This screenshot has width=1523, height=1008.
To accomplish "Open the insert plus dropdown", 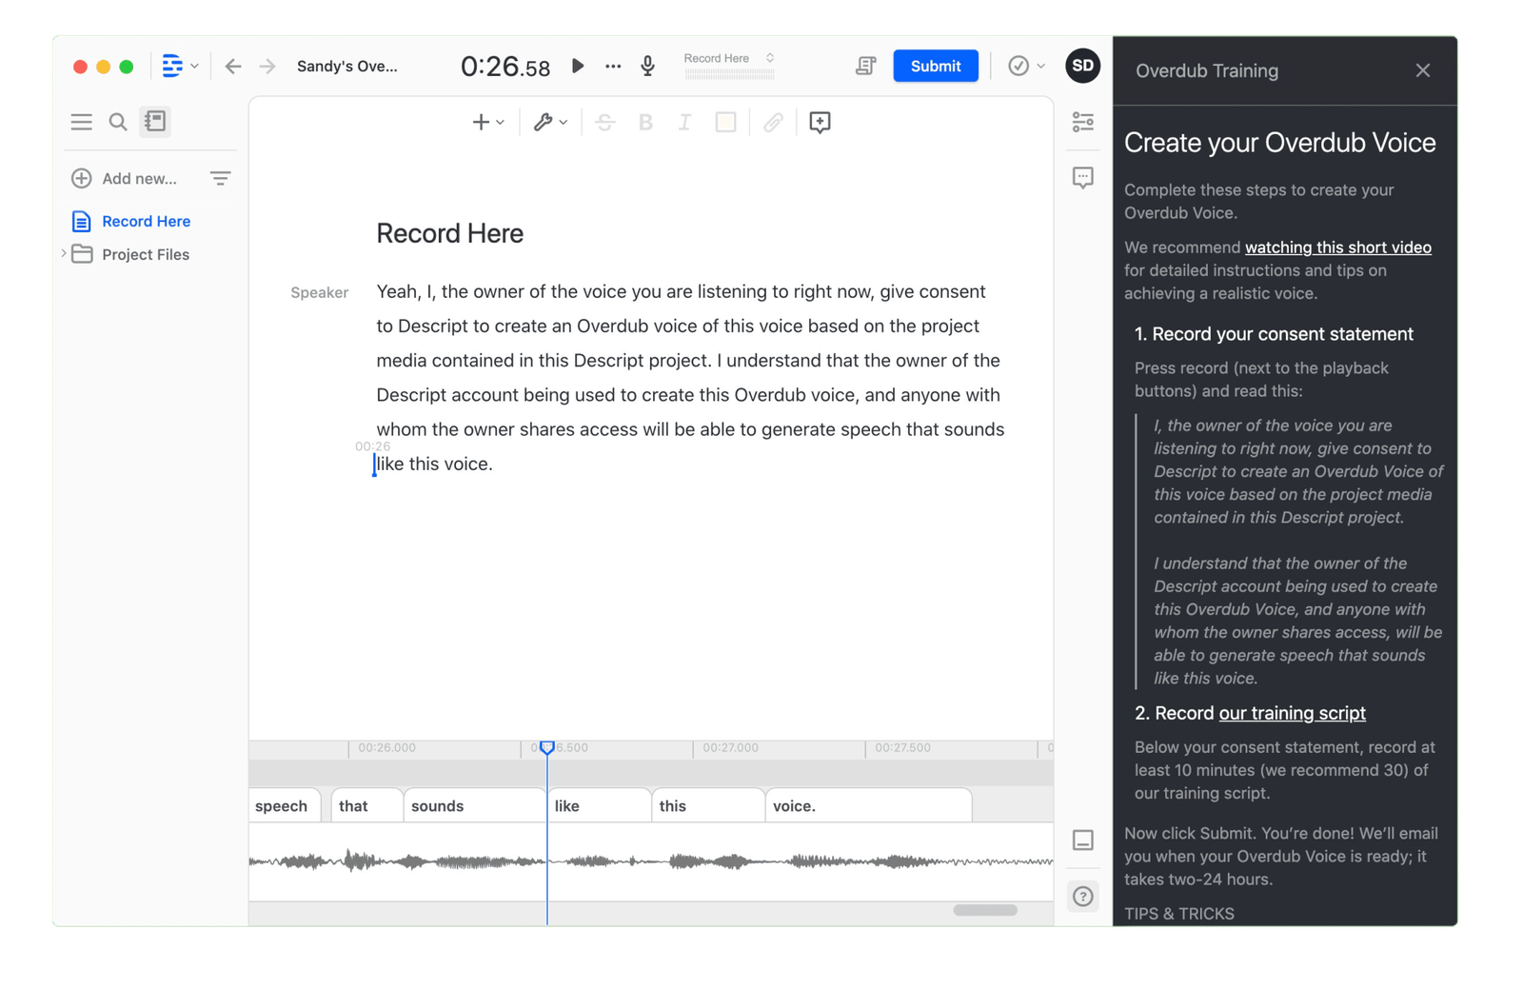I will [x=486, y=122].
